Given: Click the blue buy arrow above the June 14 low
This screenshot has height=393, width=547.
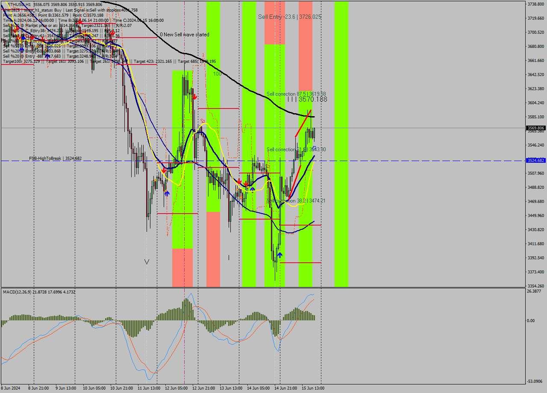Looking at the screenshot, I should tap(280, 255).
